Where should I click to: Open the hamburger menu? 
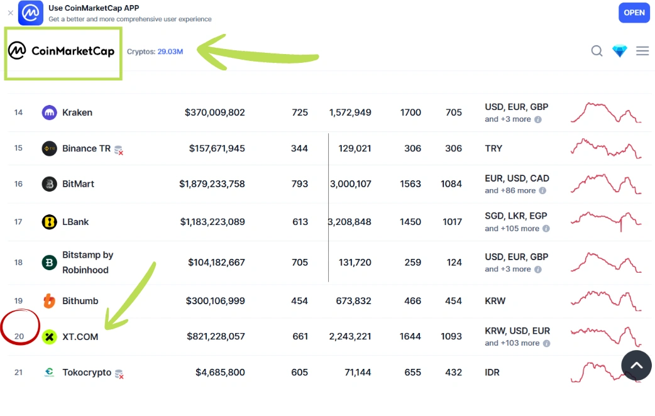point(642,51)
